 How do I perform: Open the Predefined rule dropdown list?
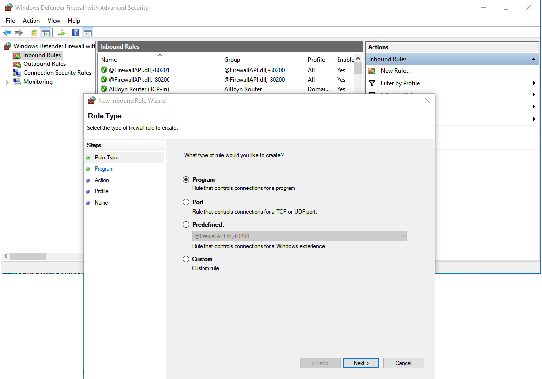click(x=300, y=236)
